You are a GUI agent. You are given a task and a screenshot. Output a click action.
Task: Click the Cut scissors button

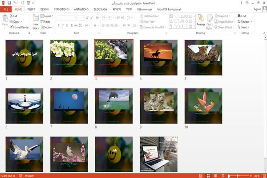click(13, 16)
